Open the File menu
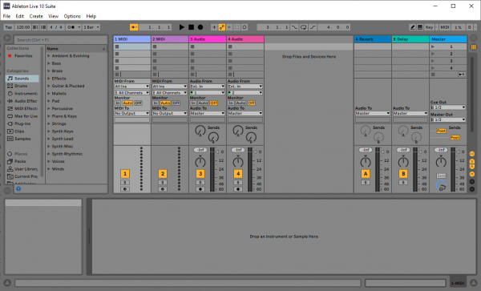This screenshot has width=481, height=291. [6, 16]
